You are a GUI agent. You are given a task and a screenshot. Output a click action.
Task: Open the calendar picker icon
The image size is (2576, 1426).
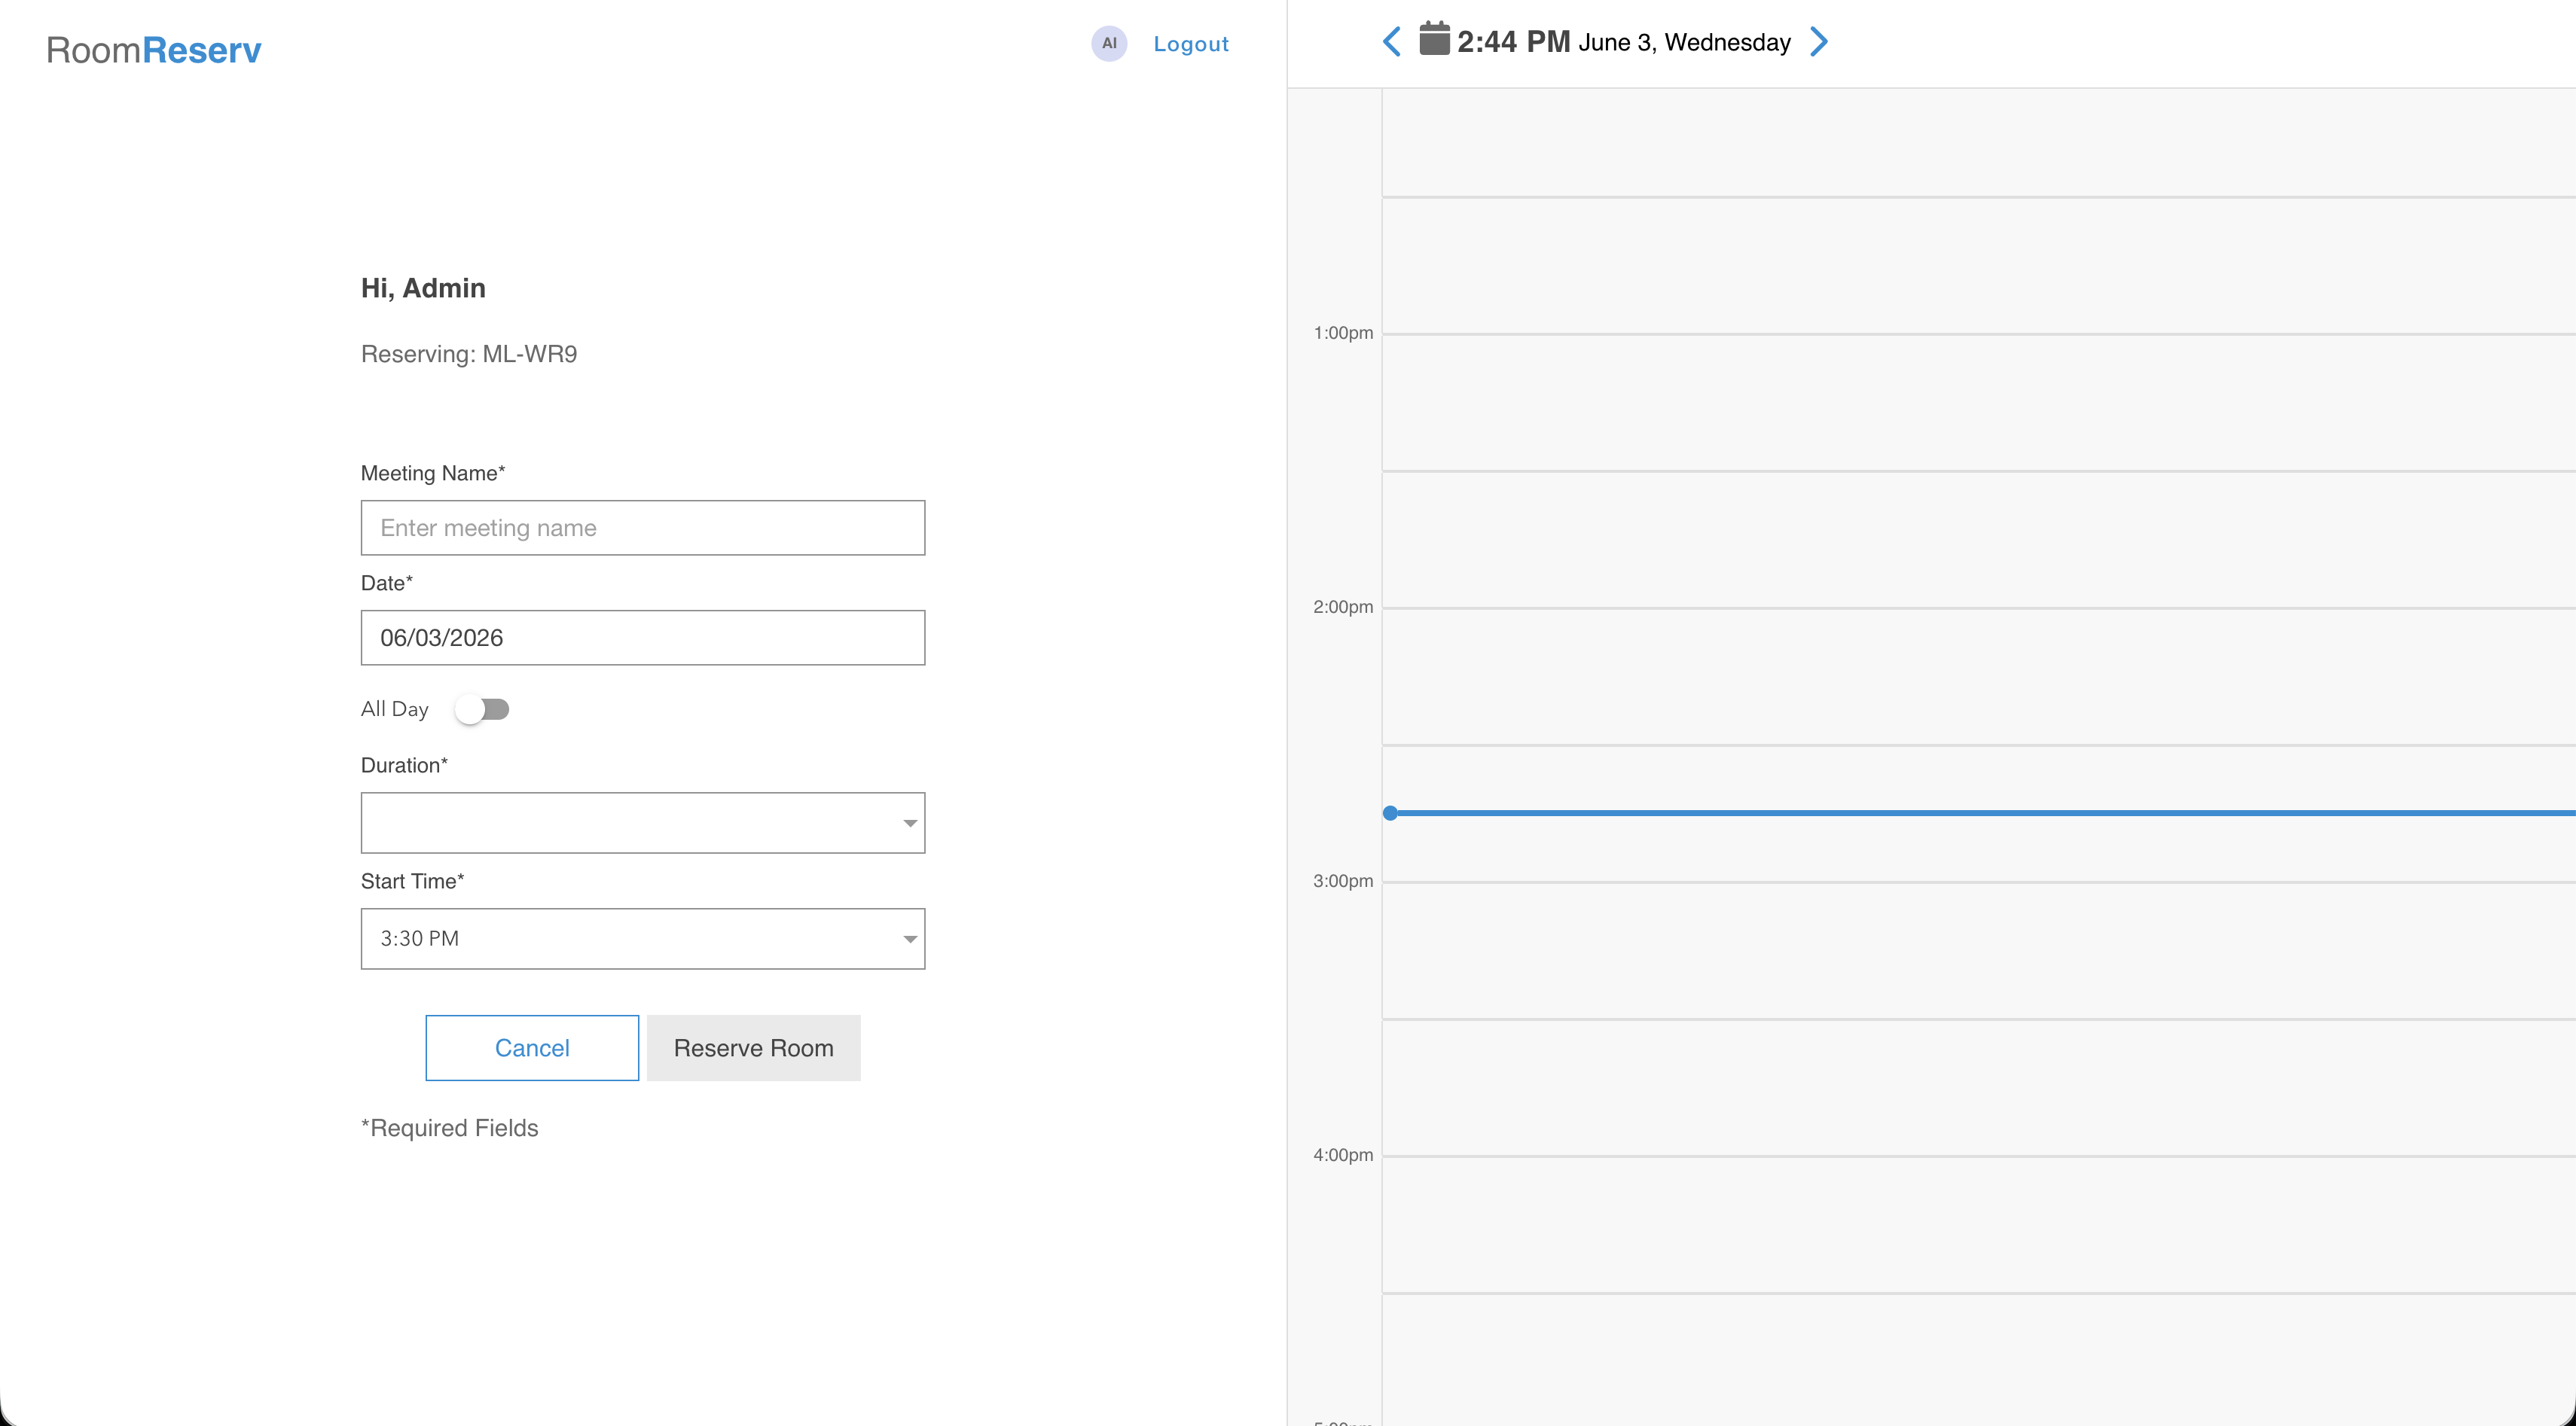[1434, 39]
